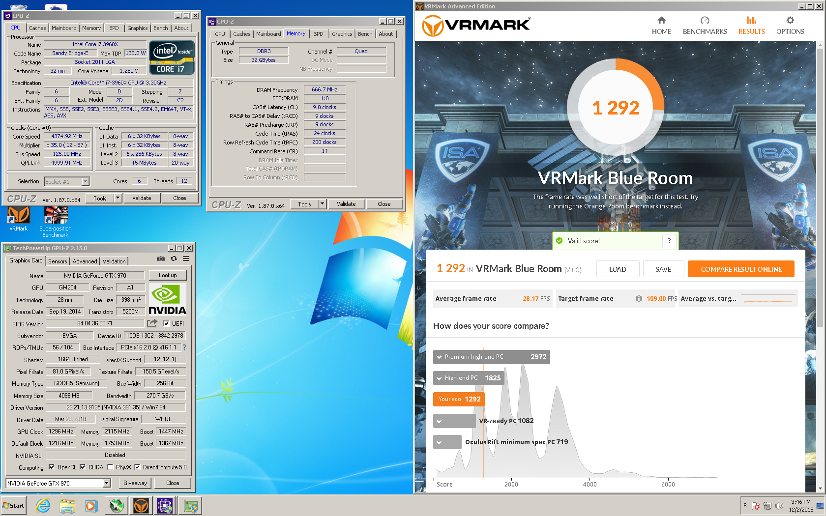This screenshot has width=826, height=516.
Task: Switch to Mainboard tab in left CPU-Z window
Action: pos(64,28)
